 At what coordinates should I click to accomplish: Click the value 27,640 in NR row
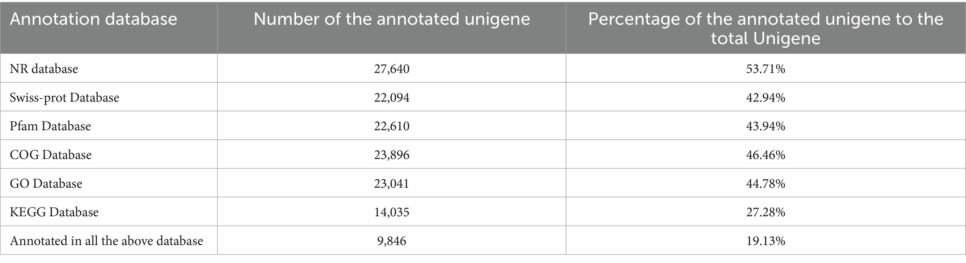point(392,69)
